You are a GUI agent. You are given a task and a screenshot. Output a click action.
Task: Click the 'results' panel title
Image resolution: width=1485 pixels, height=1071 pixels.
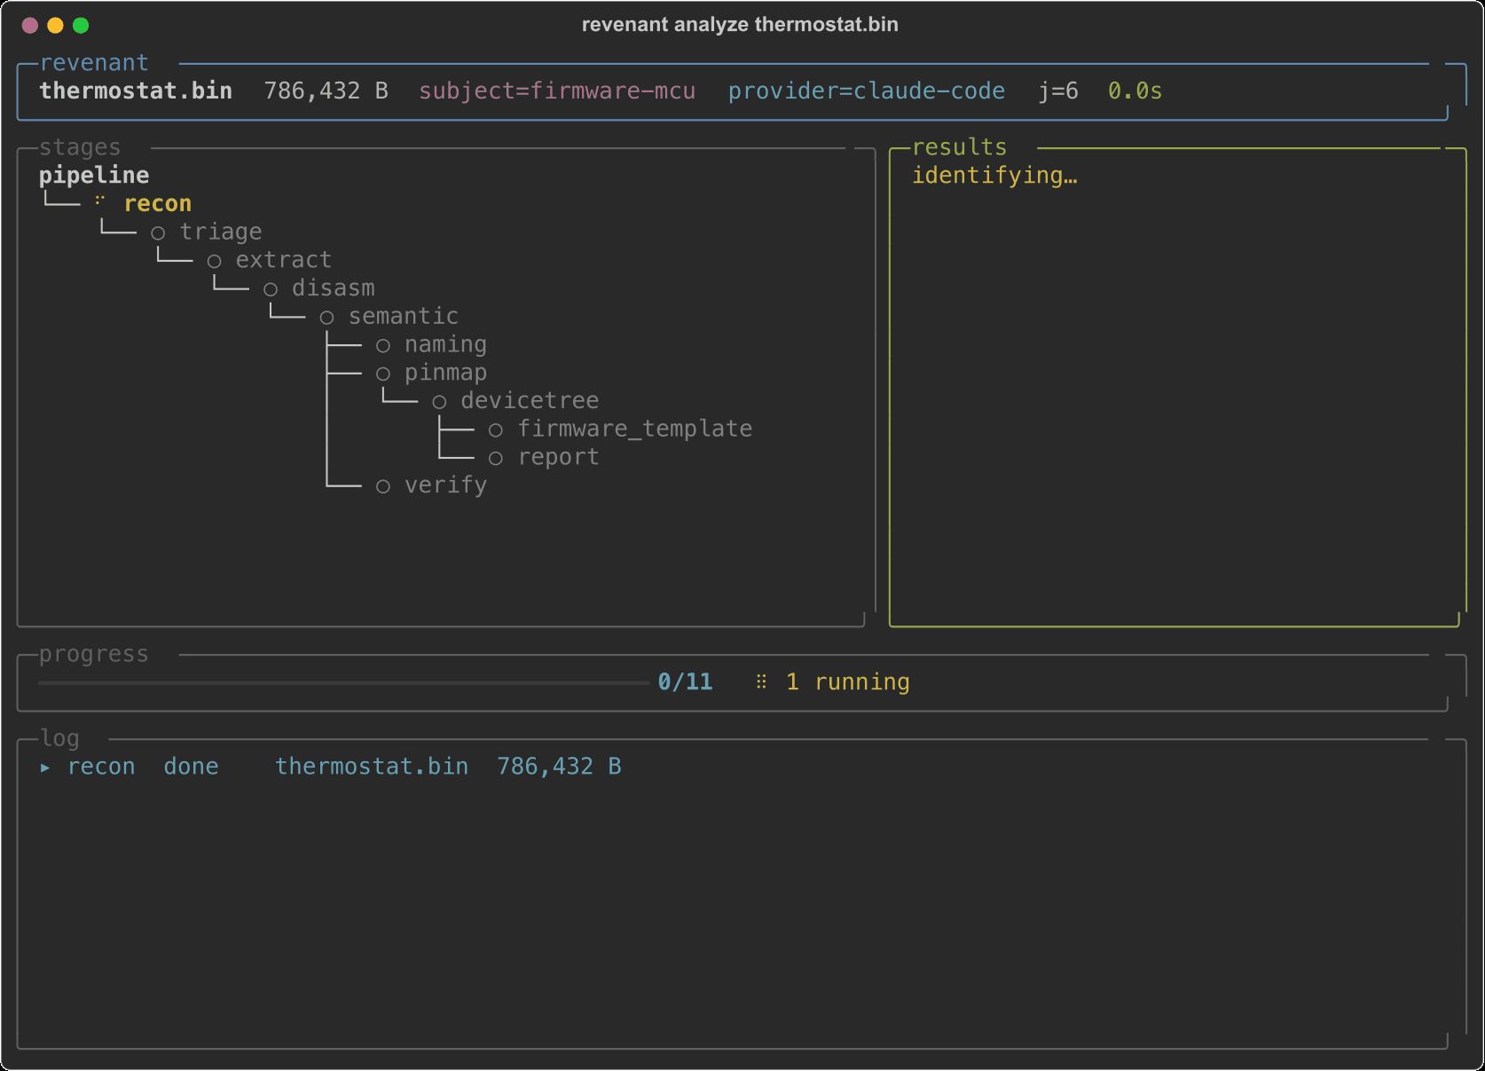click(x=960, y=147)
